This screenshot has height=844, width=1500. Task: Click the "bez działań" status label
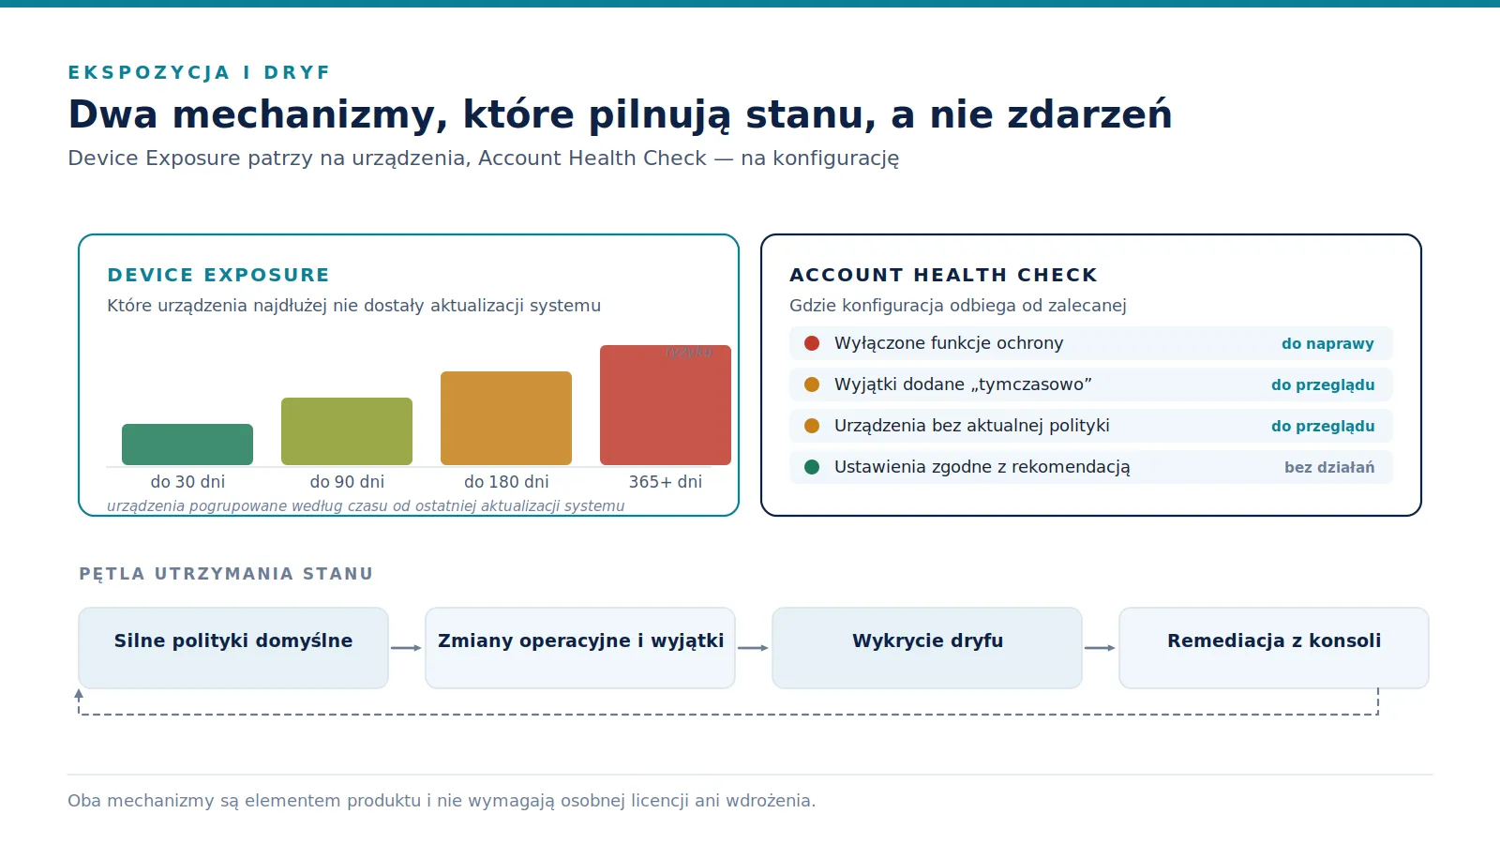coord(1329,467)
